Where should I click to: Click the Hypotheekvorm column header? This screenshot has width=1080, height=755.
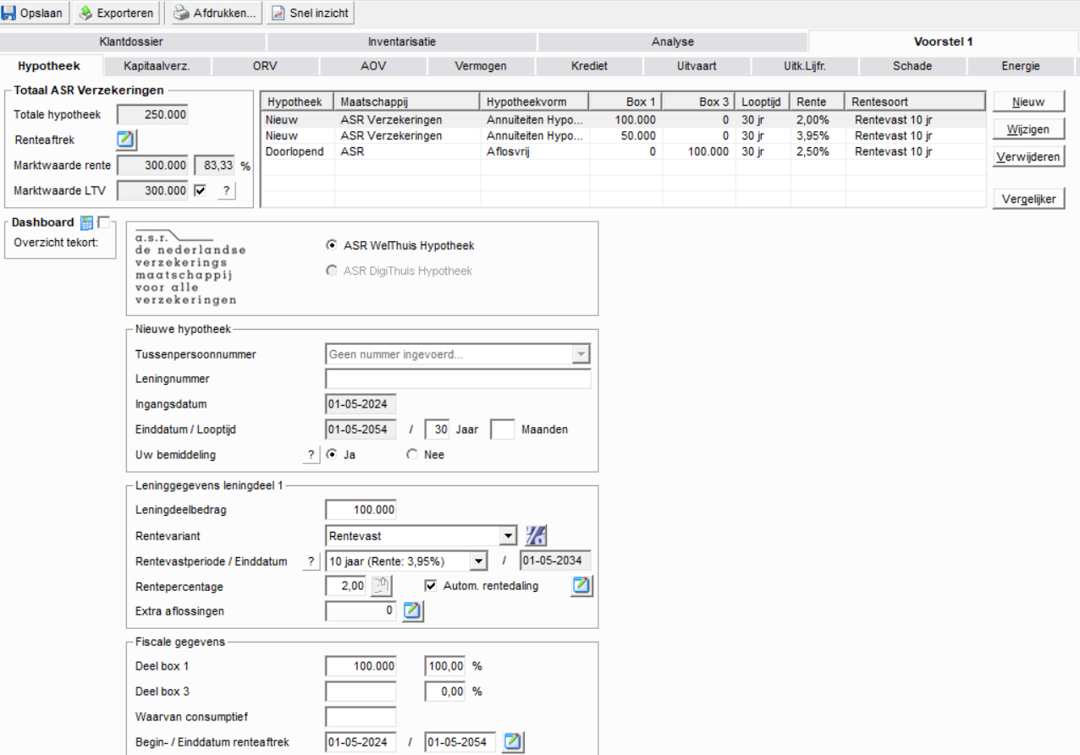click(535, 101)
